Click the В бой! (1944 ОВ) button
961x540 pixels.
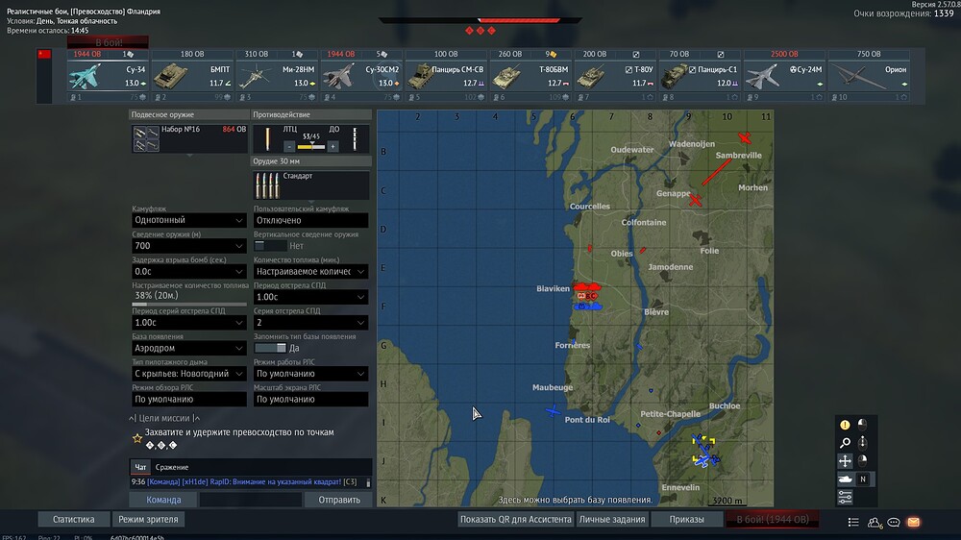click(773, 519)
